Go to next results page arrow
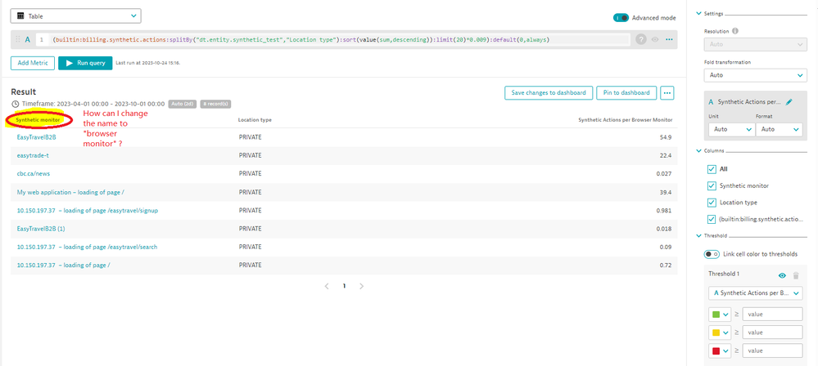 click(362, 286)
